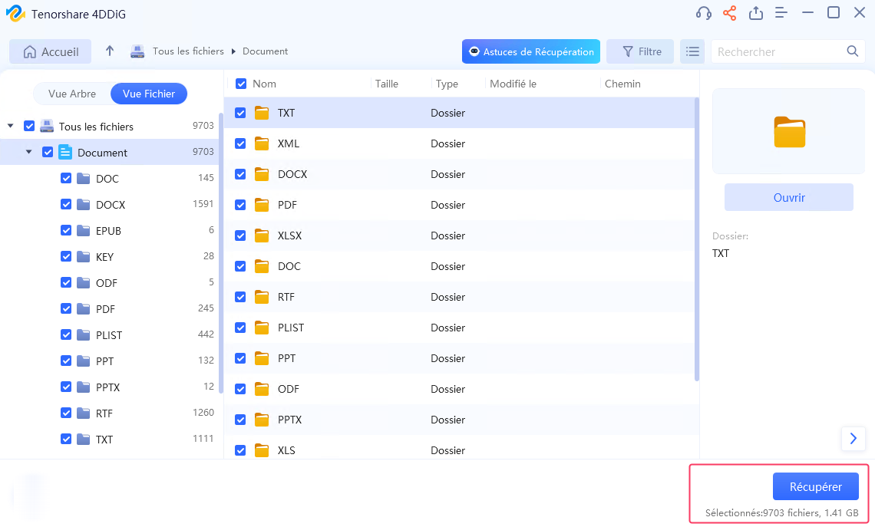Open the hamburger menu icon
The width and height of the screenshot is (875, 527).
pyautogui.click(x=781, y=13)
